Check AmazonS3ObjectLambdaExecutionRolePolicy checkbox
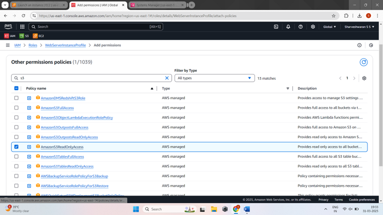This screenshot has width=383, height=215. pos(17,118)
